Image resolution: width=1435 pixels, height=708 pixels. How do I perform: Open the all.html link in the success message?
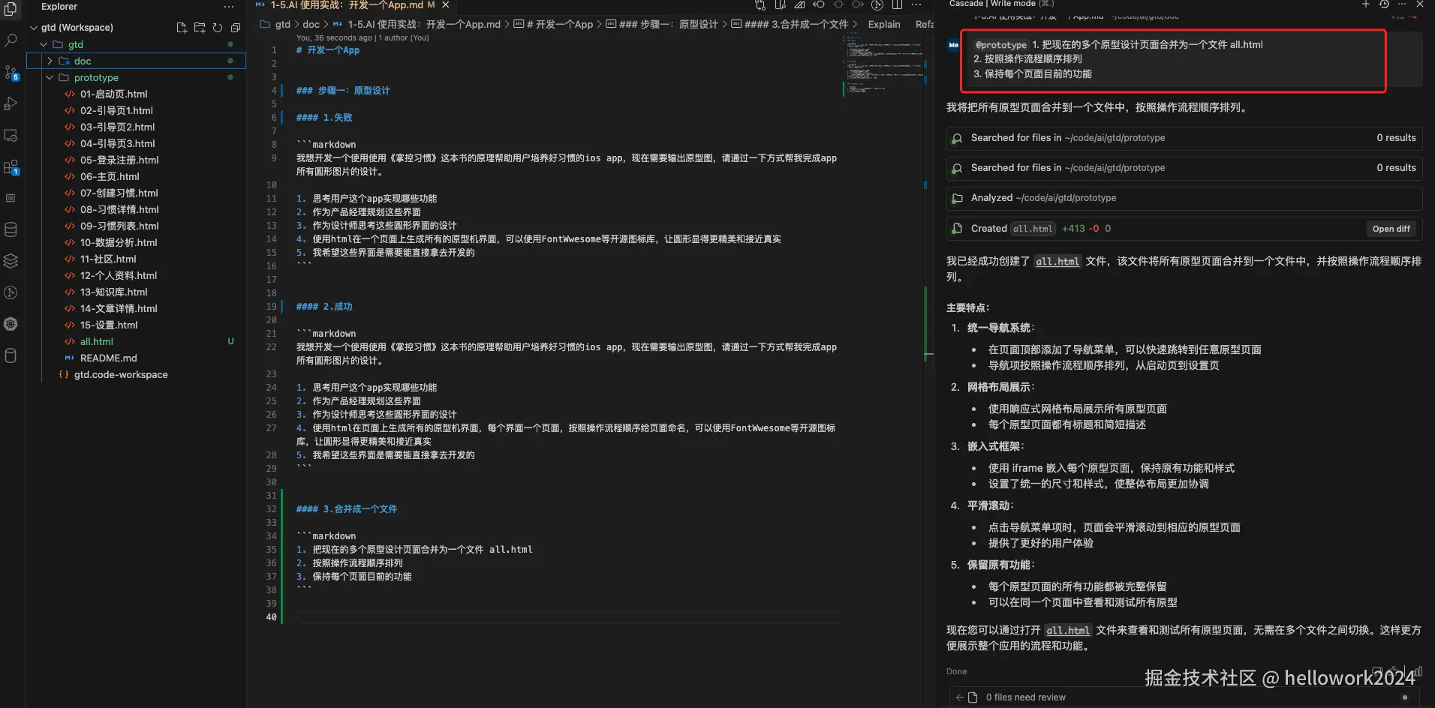1057,262
